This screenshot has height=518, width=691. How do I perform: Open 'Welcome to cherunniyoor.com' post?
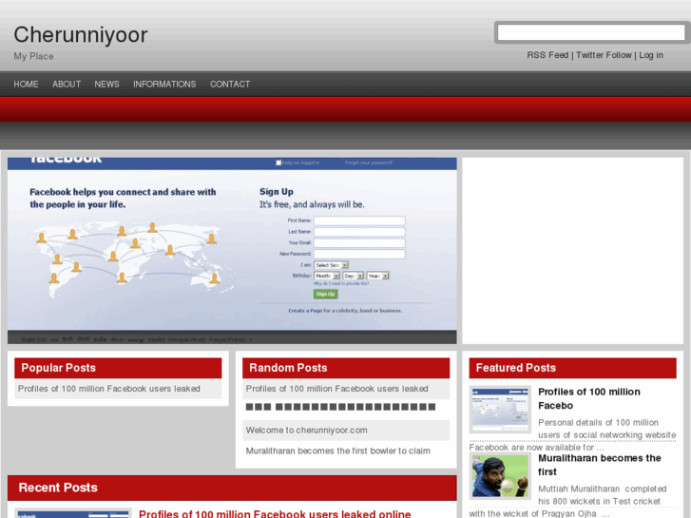click(x=306, y=431)
